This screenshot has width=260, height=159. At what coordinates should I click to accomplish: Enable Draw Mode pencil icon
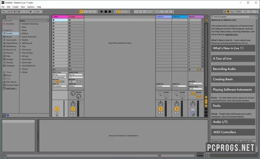(x=225, y=12)
